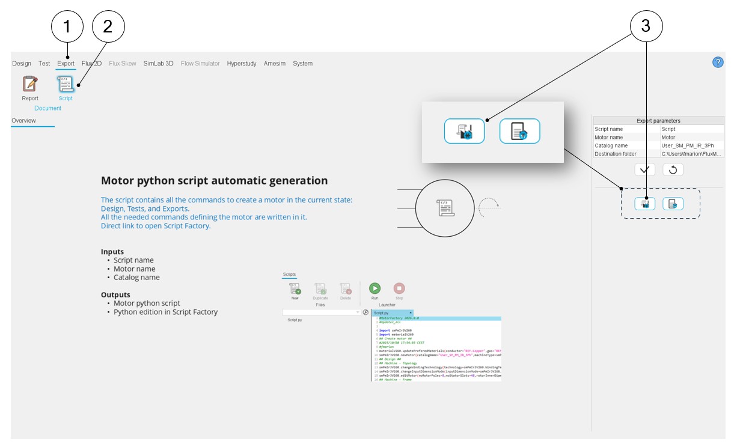Select the Export menu tab
This screenshot has width=737, height=447.
(66, 64)
